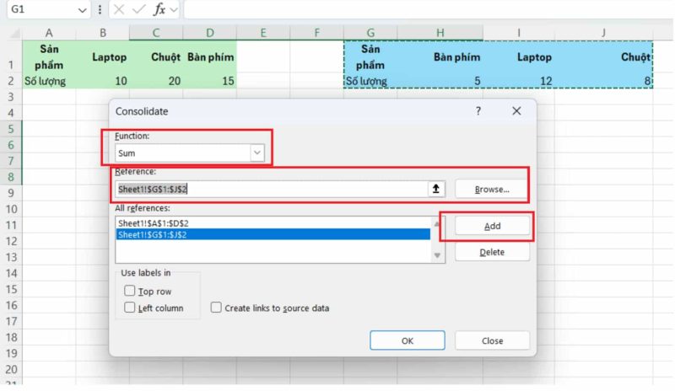Screen dimensions: 675x391
Task: Select row 3 header
Action: click(11, 97)
